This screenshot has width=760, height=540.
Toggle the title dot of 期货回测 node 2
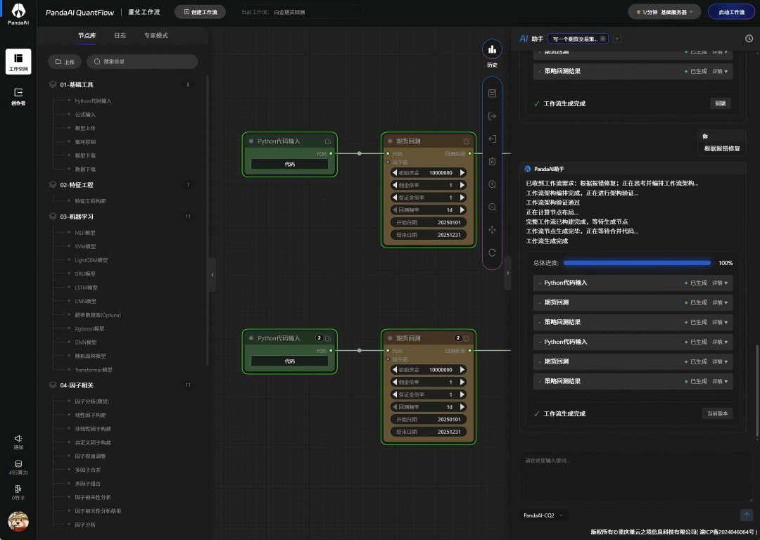[390, 338]
